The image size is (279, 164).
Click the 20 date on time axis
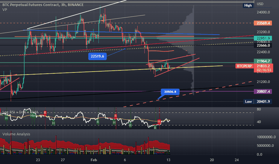click(x=212, y=160)
